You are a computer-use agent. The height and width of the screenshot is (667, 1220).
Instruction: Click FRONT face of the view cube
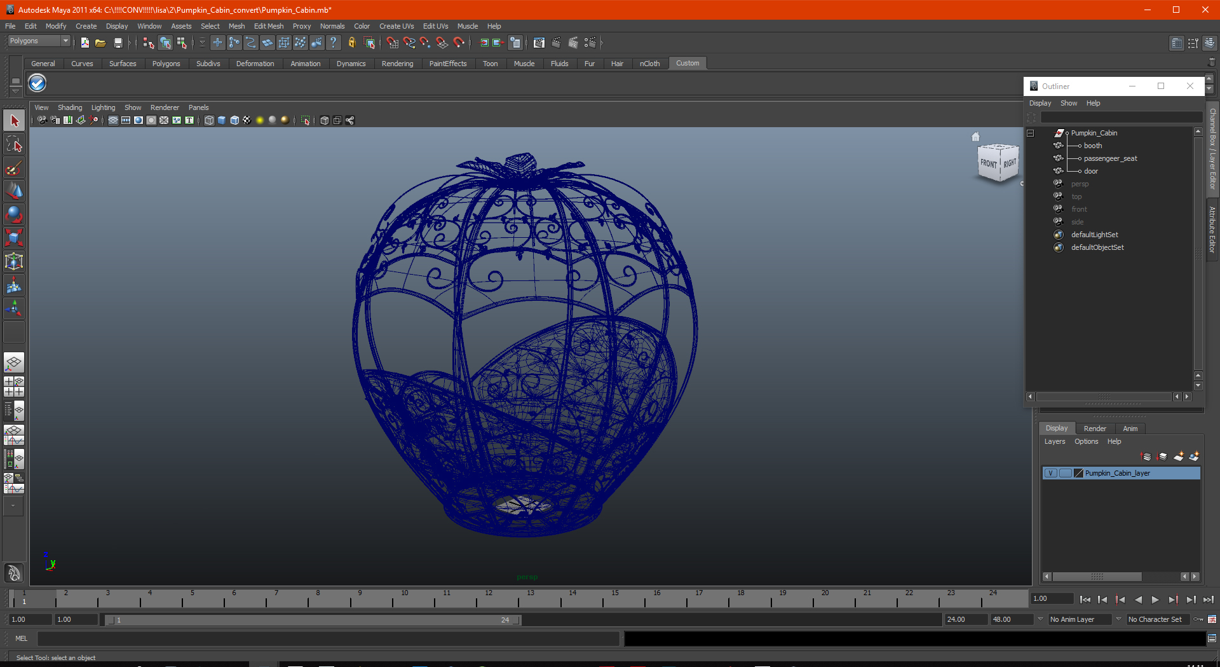click(988, 163)
